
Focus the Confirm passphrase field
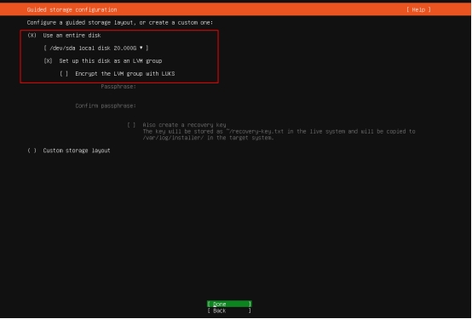276,105
